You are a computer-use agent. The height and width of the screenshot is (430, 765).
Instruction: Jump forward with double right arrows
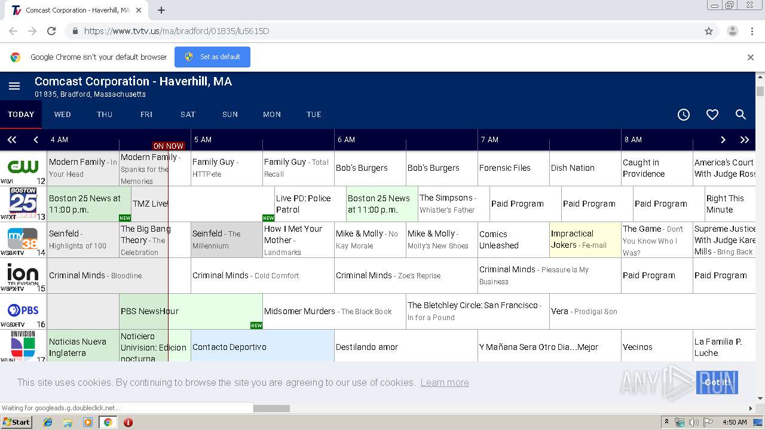(745, 140)
